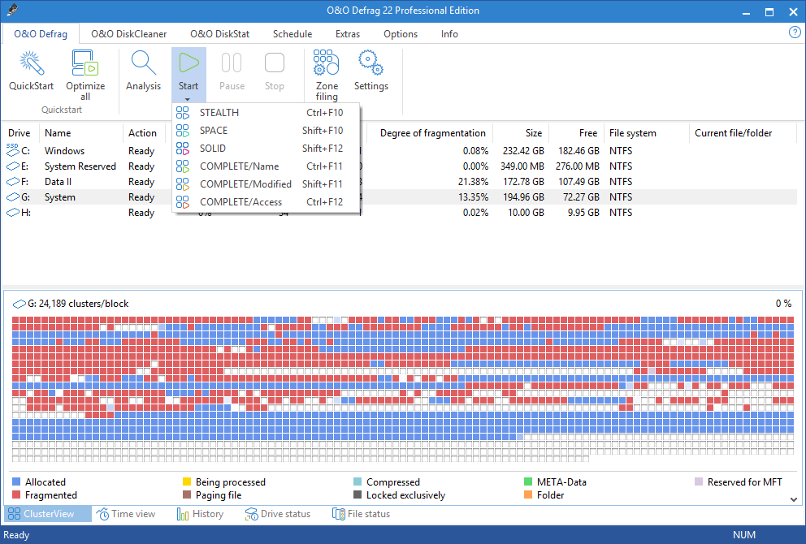Click the 13.35% fragmentation value
Image resolution: width=806 pixels, height=544 pixels.
tap(474, 197)
